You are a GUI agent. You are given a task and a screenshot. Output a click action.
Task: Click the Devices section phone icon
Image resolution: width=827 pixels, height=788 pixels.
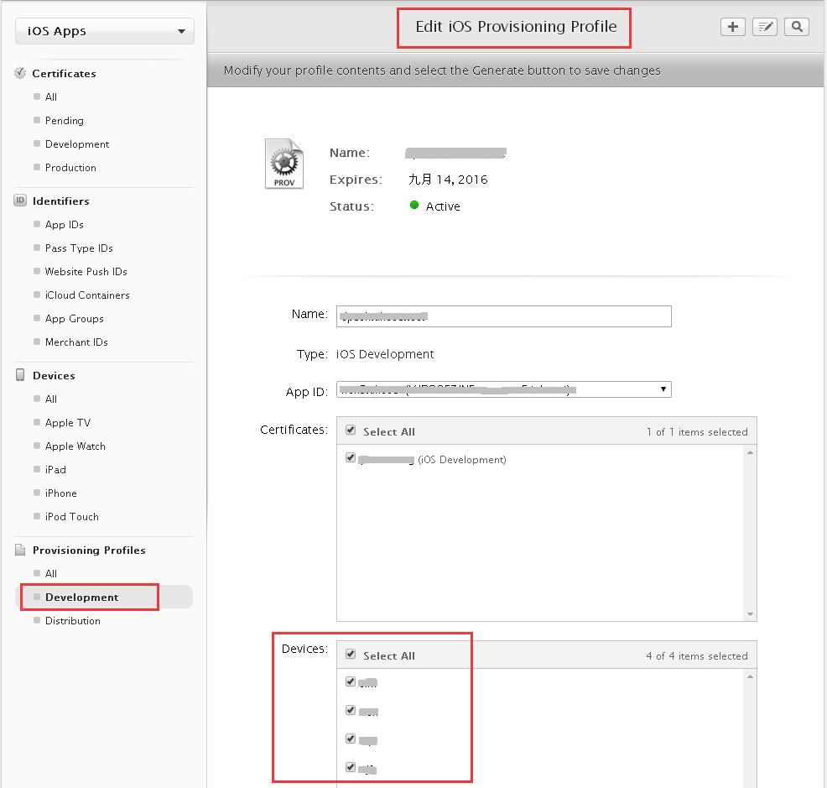tap(20, 375)
